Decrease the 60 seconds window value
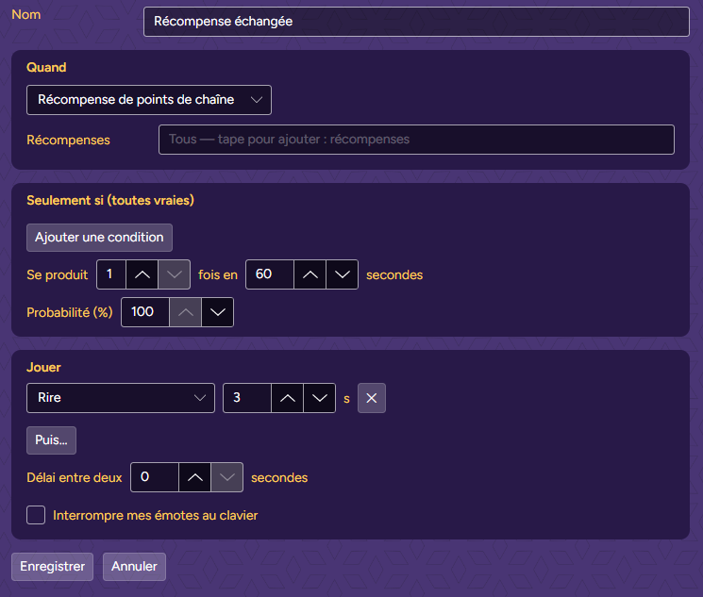 343,274
